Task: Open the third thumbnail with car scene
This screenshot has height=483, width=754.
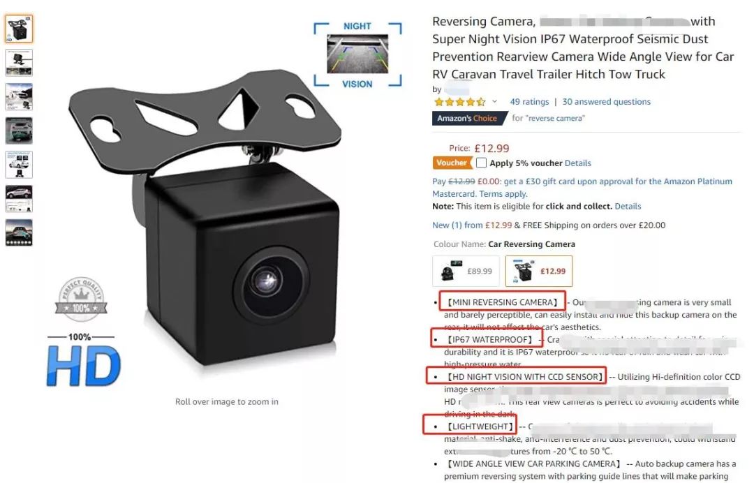Action: 19,96
